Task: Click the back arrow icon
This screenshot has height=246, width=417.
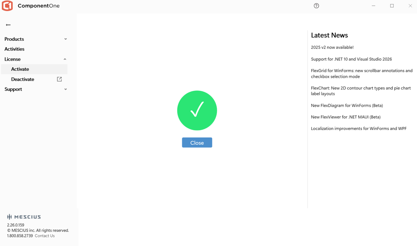Action: [x=8, y=25]
